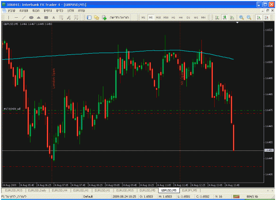Toggle the chart shift icon
Image resolution: width=276 pixels, height=200 pixels.
click(266, 17)
